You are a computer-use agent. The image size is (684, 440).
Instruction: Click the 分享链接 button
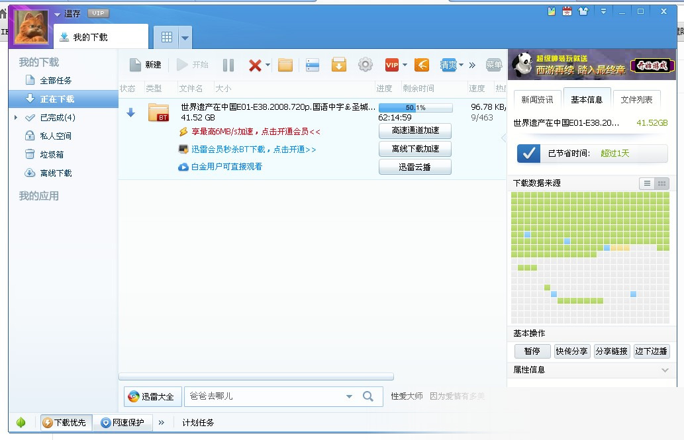point(611,351)
